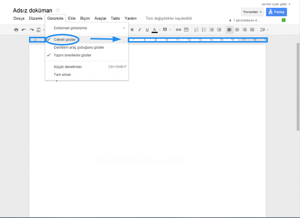Click the blue Paylaş share button

click(276, 12)
